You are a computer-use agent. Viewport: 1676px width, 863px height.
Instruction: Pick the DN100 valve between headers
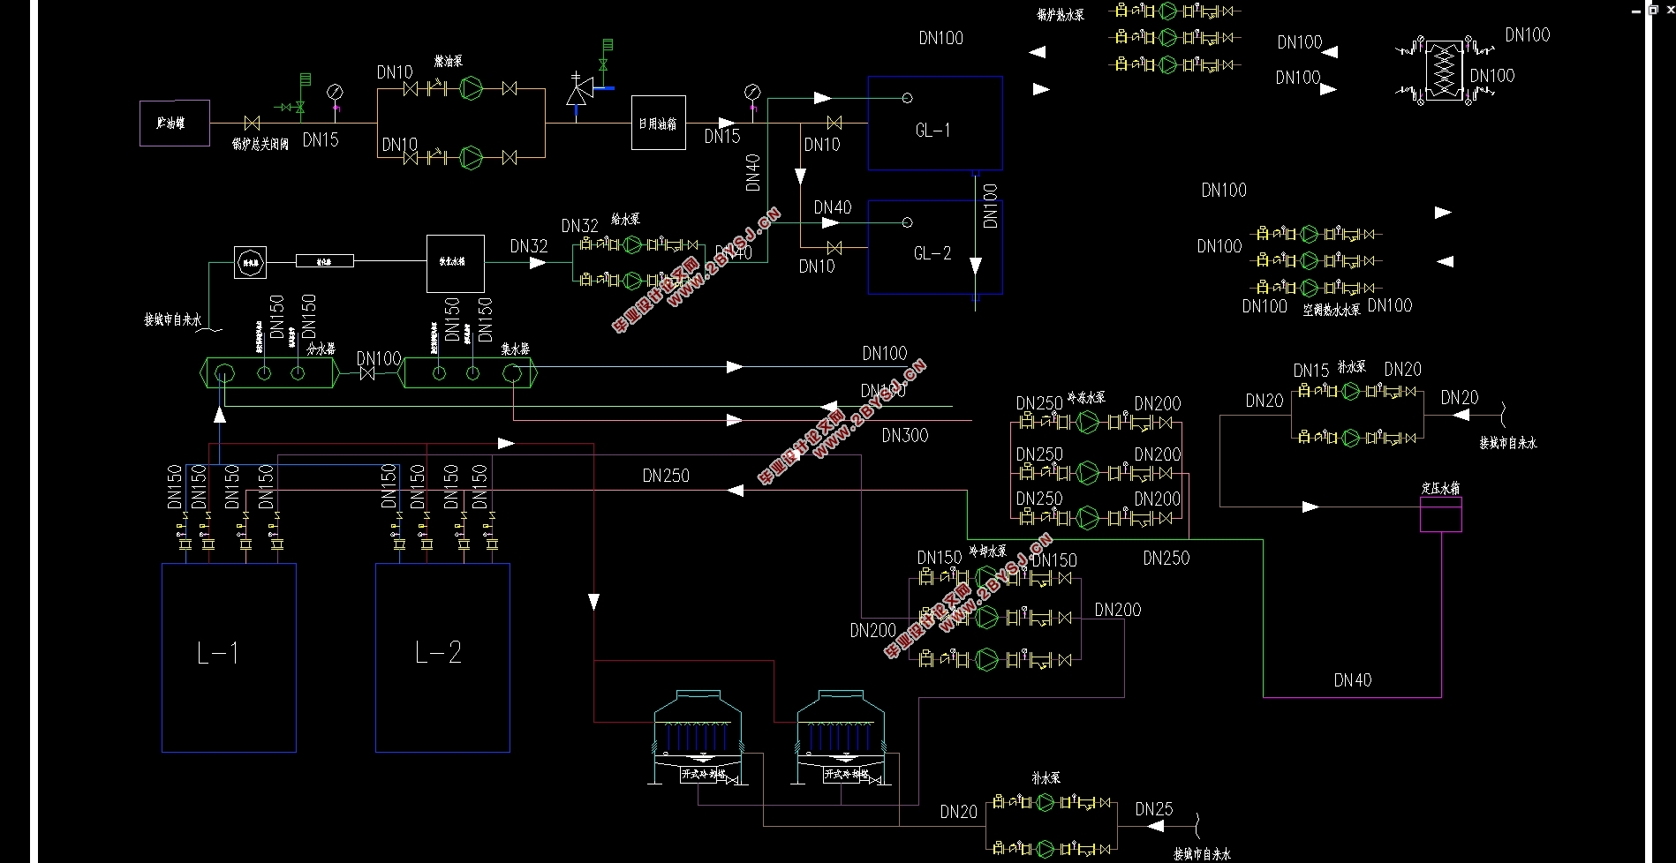pos(369,374)
